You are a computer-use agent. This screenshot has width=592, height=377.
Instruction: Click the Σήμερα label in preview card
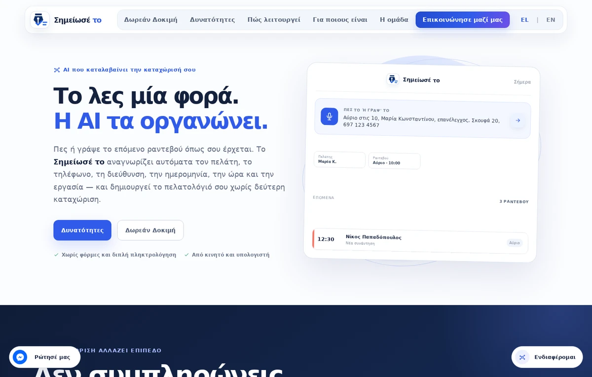coord(522,82)
